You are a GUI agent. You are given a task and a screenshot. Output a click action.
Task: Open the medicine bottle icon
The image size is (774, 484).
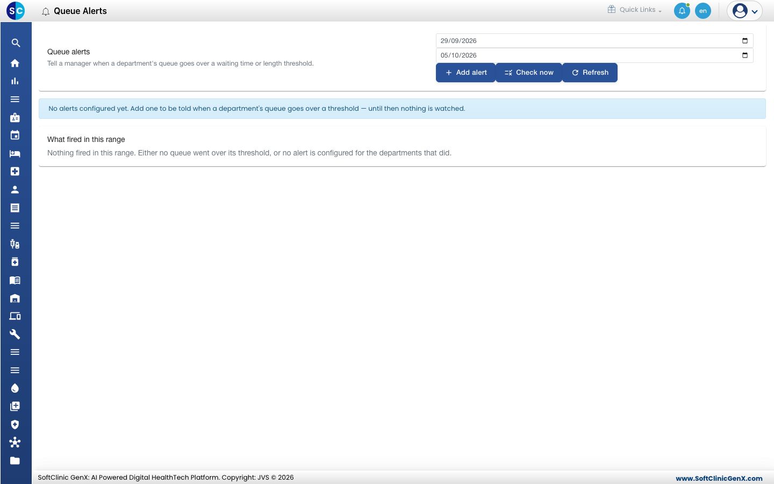tap(15, 262)
